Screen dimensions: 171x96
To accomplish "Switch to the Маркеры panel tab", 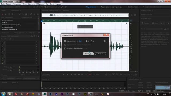I will click(x=32, y=33).
